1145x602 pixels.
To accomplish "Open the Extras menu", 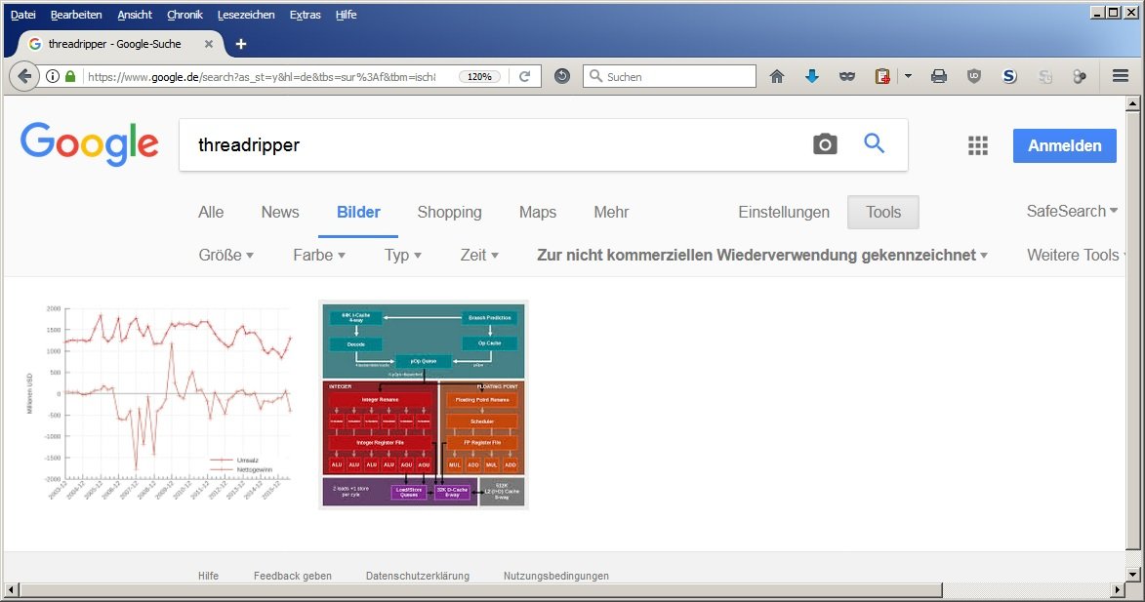I will click(306, 15).
